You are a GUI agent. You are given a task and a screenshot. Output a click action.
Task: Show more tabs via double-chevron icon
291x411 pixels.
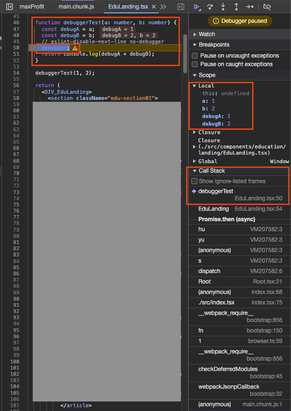coord(163,7)
